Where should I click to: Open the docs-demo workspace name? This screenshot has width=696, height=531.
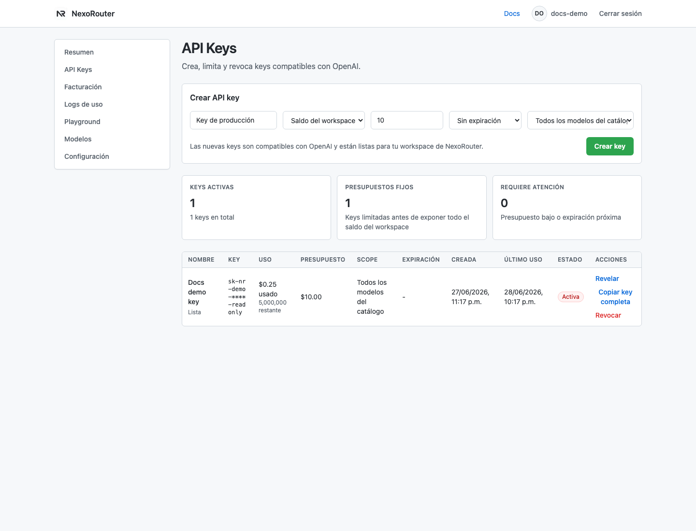pyautogui.click(x=569, y=14)
